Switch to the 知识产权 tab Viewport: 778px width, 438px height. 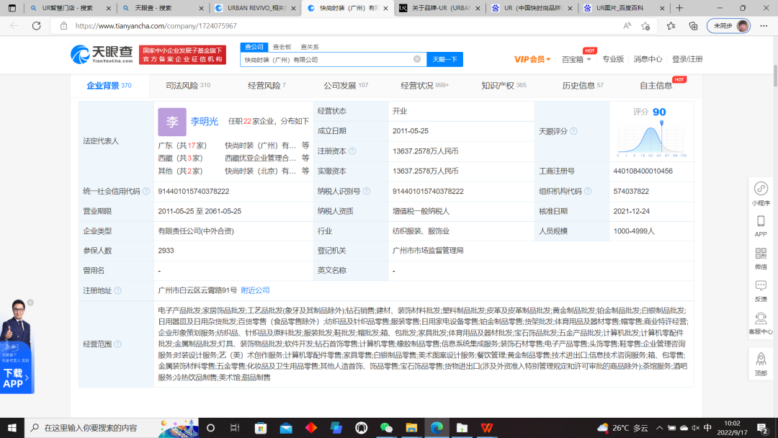coord(504,85)
